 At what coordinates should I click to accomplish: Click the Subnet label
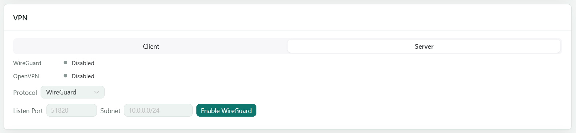point(110,111)
